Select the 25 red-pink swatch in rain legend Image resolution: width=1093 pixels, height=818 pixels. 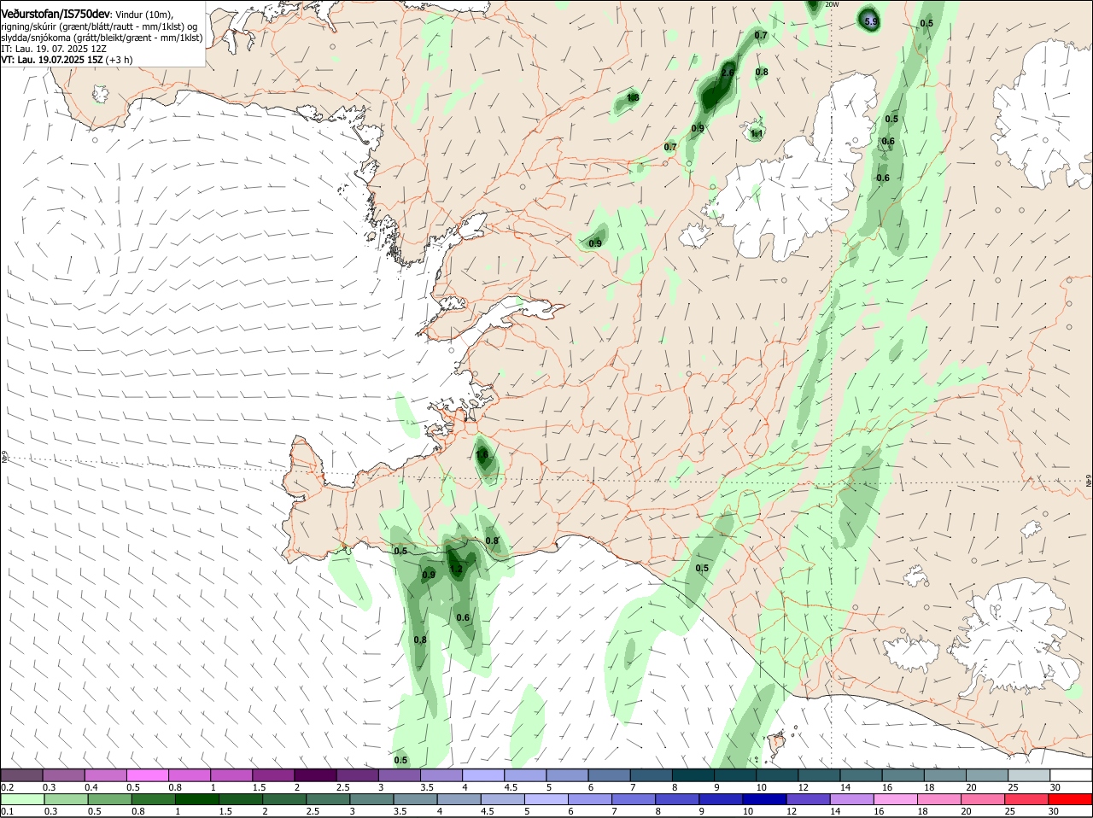point(1027,799)
